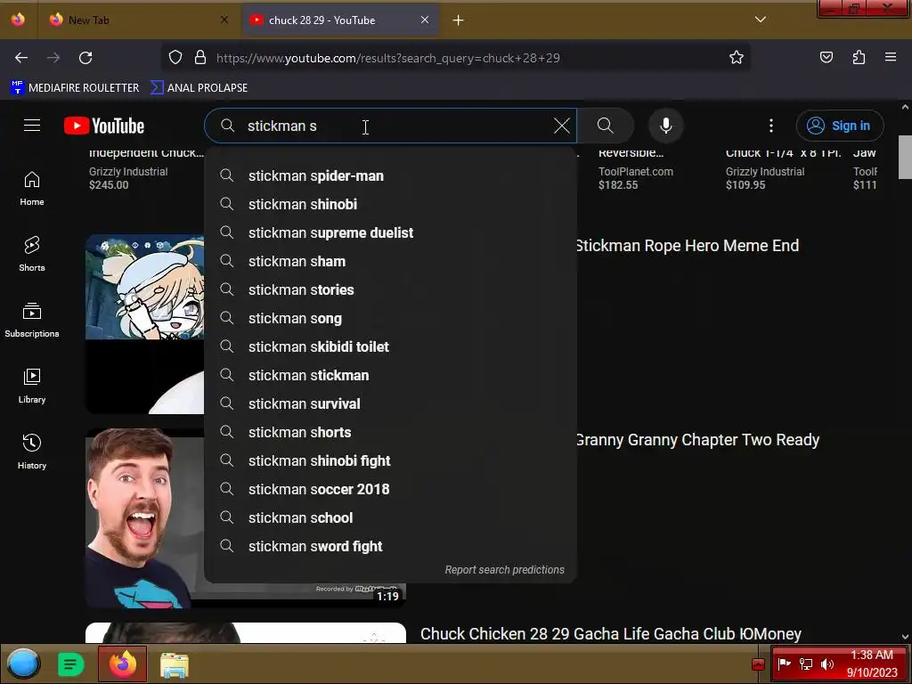Screen dimensions: 912x684
Task: Open the MEDIAFIRE ROULETTER bookmark
Action: tap(75, 88)
